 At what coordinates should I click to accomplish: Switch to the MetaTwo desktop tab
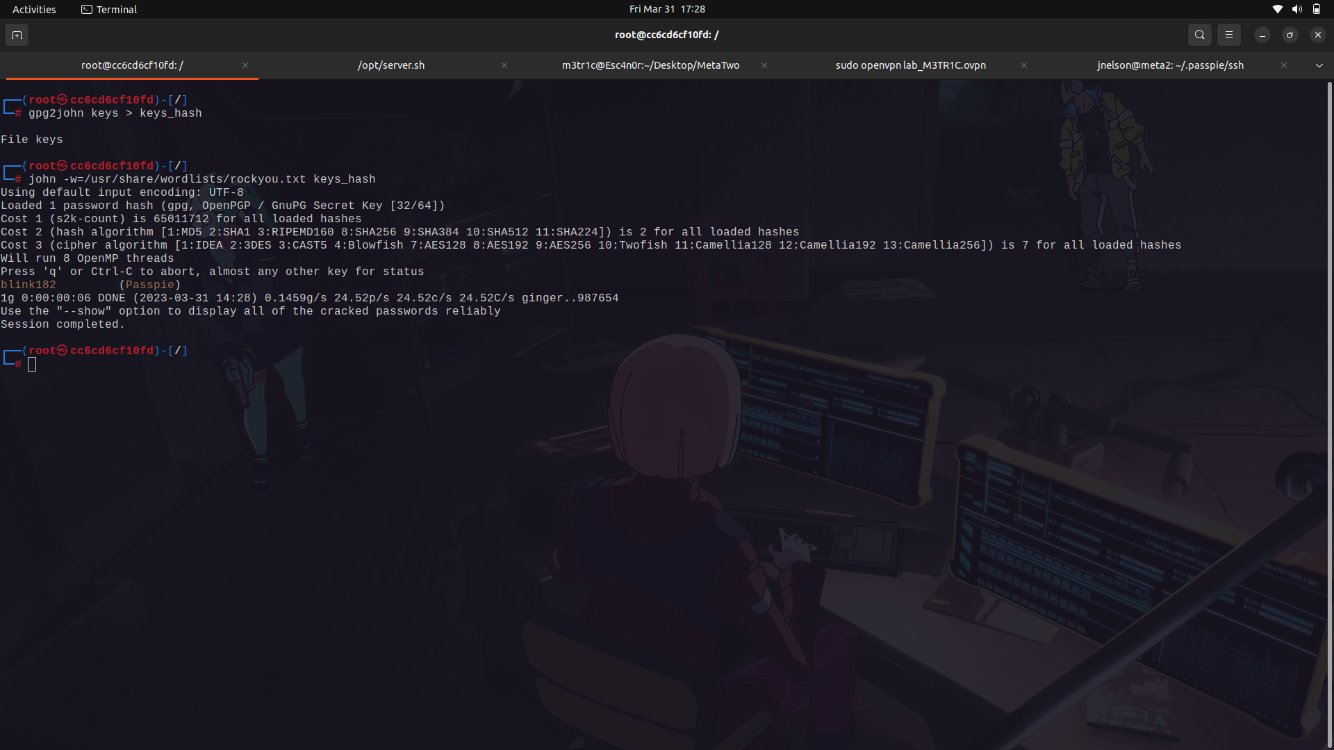[650, 65]
